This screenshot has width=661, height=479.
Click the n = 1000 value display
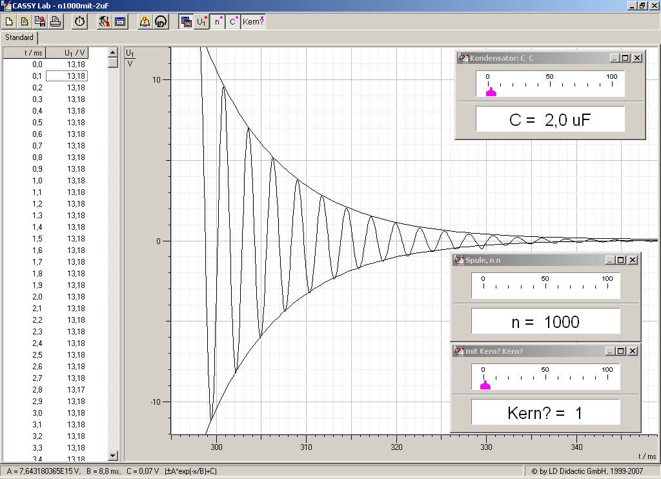tap(545, 321)
